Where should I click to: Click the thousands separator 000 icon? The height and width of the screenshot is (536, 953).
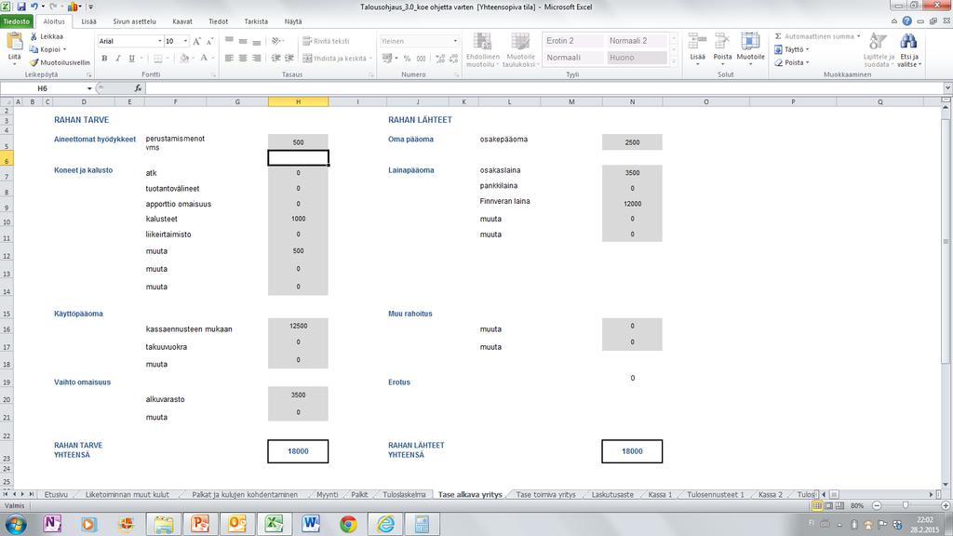[421, 59]
